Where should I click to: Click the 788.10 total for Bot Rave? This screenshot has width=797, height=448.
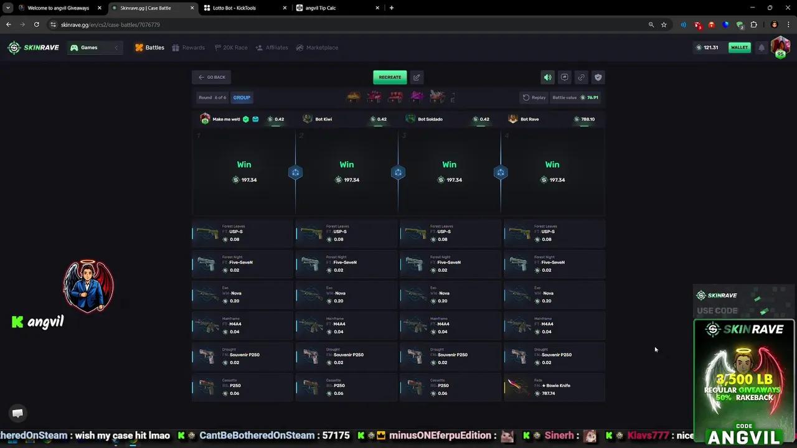[x=584, y=119]
